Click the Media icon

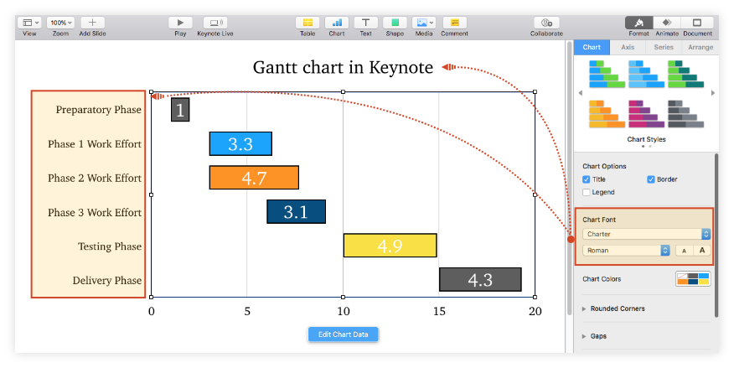click(x=426, y=23)
